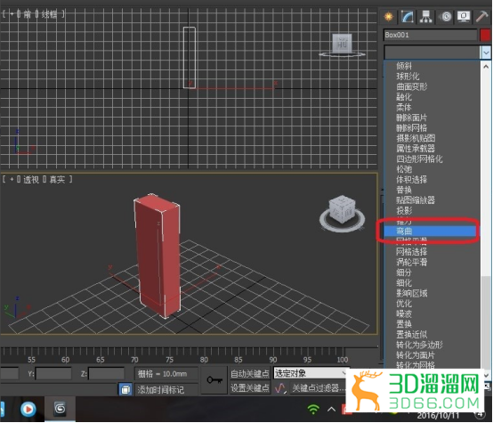Open the Hierarchy command panel tab
The height and width of the screenshot is (423, 493).
pos(426,16)
